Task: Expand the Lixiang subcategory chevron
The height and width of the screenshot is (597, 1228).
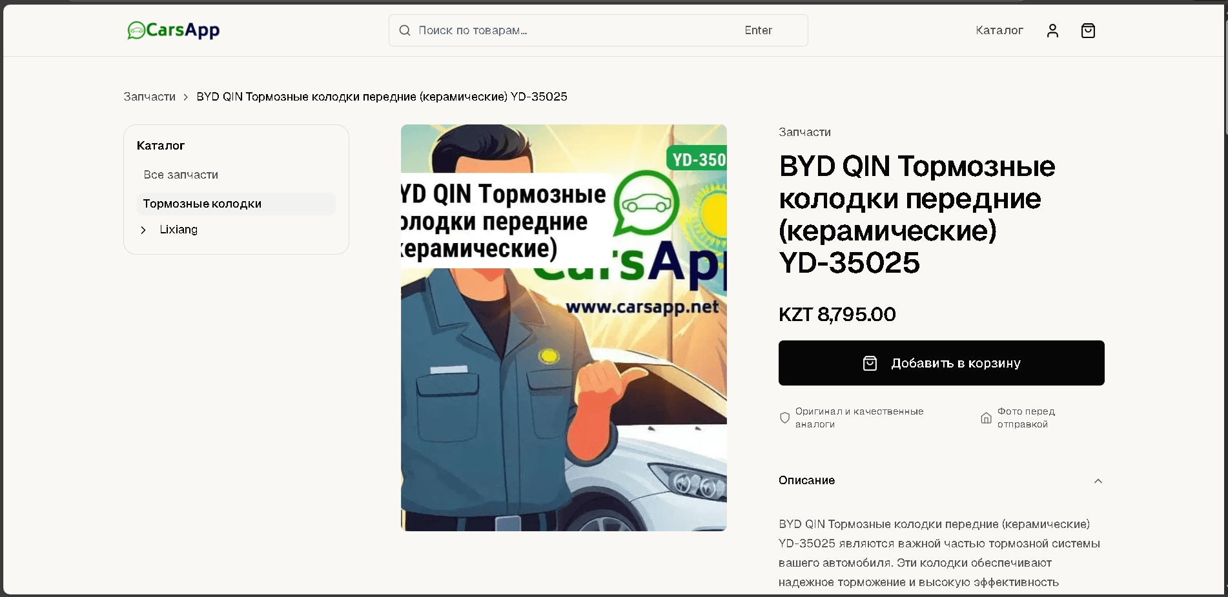Action: click(x=143, y=230)
